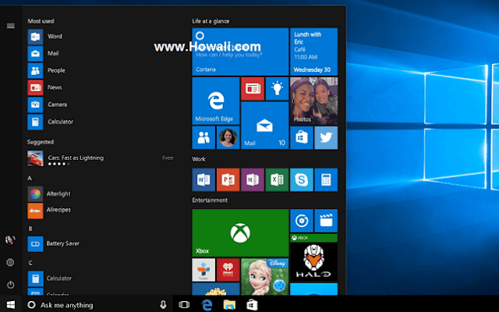Open the Disney Frozen game tile
Viewport: 499px width, 312px height.
(265, 277)
